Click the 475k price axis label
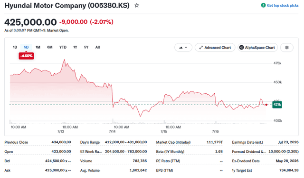The height and width of the screenshot is (178, 304). (x=277, y=63)
